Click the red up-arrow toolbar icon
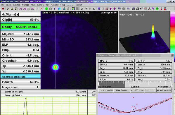The width and height of the screenshot is (175, 115). click(x=3, y=9)
